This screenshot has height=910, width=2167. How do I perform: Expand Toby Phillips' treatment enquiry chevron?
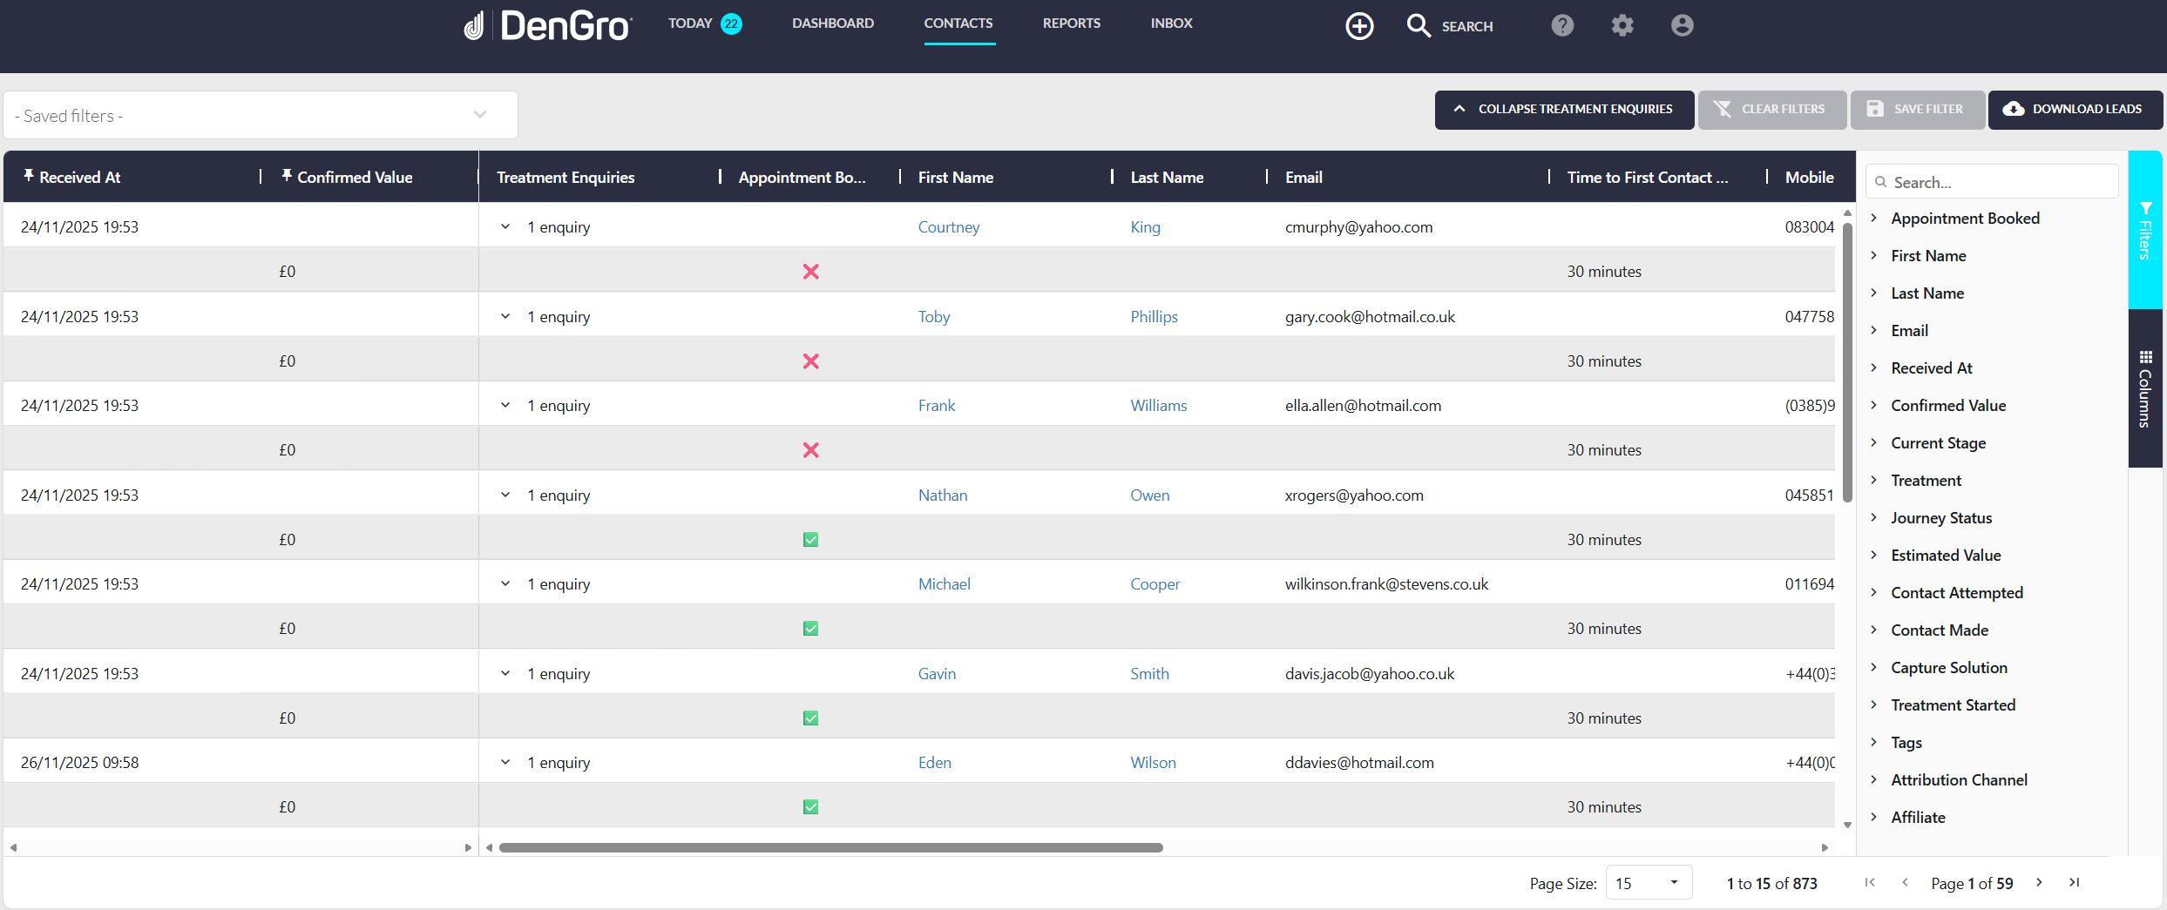[x=505, y=316]
